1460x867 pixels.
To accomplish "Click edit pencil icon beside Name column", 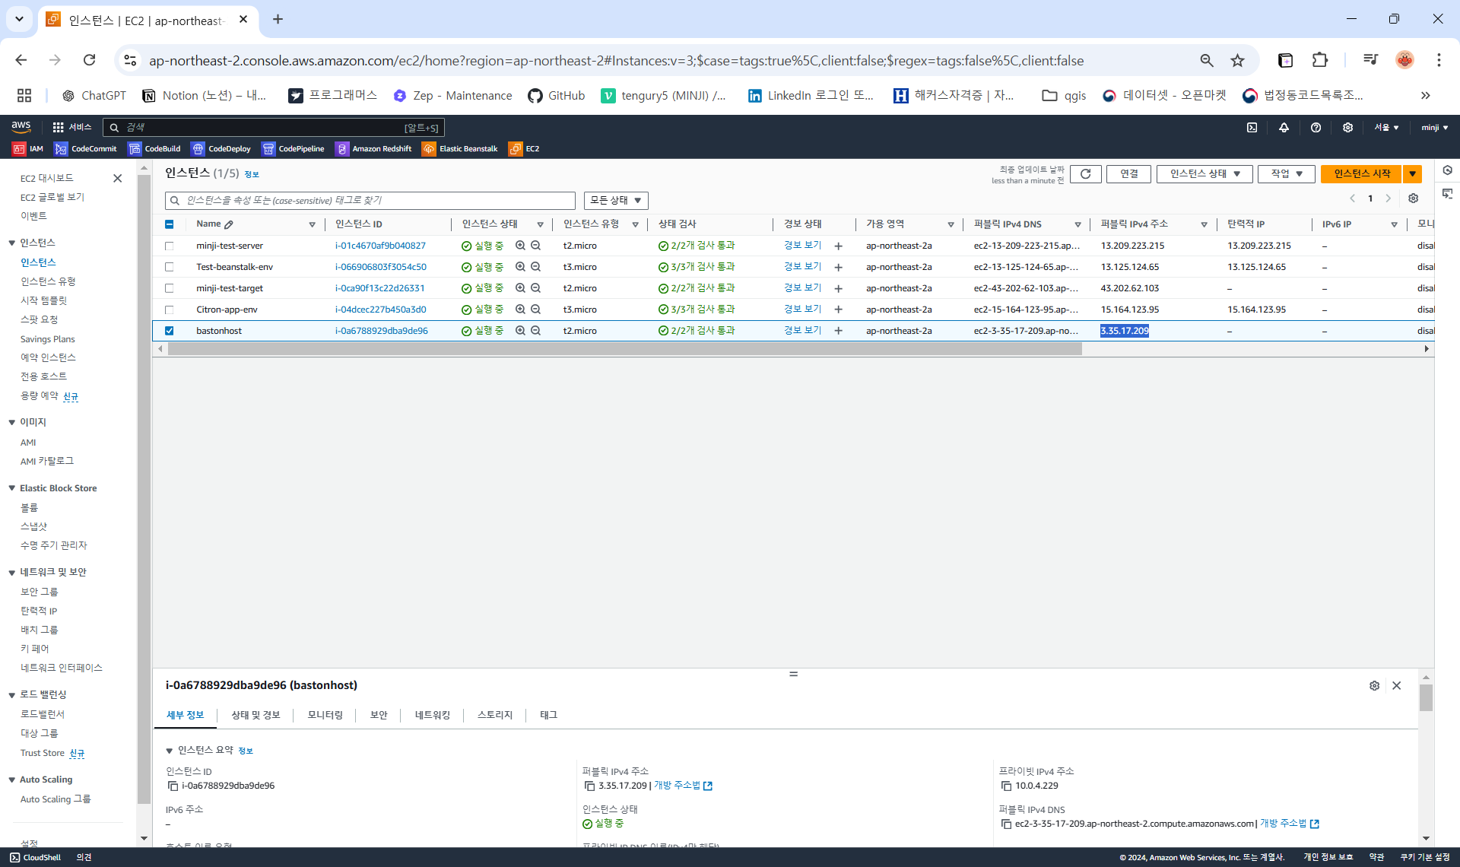I will 229,224.
